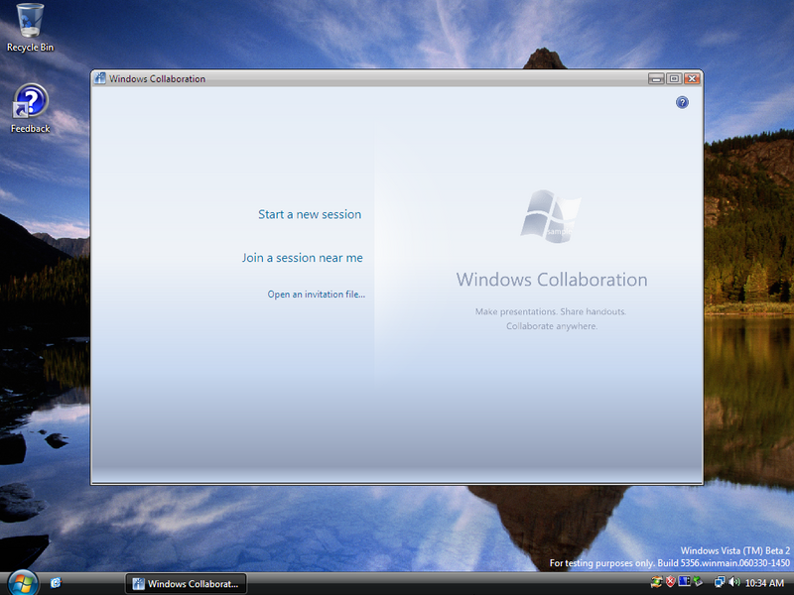Screen dimensions: 794x595
Task: Click the Windows Collaboration title bar icon
Action: (x=100, y=78)
